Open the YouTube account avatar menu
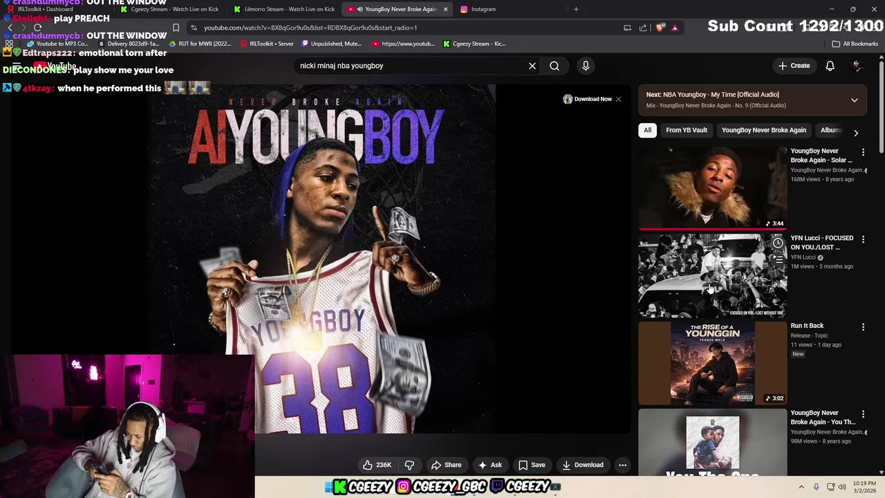 857,66
